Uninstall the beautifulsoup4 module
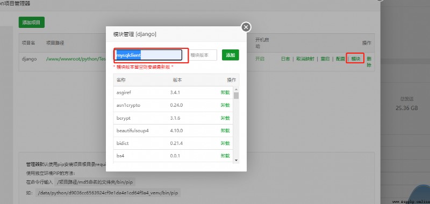This screenshot has height=204, width=430. point(225,130)
